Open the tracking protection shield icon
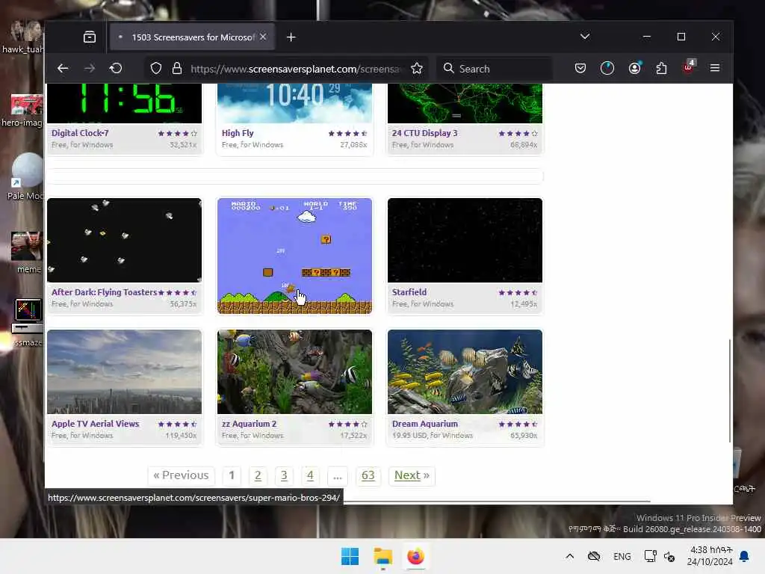The height and width of the screenshot is (574, 765). click(155, 68)
